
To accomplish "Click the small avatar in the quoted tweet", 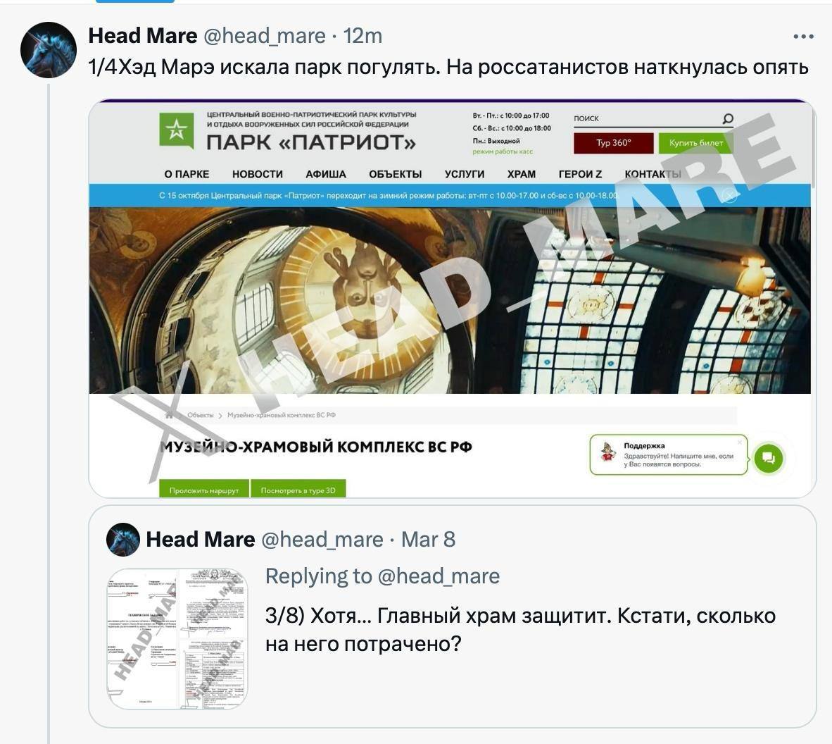I will click(x=123, y=540).
